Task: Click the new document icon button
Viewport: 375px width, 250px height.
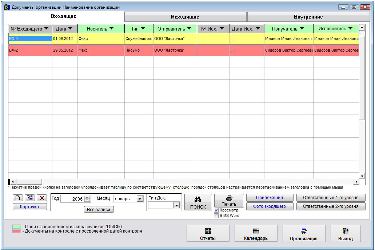Action: point(18,198)
